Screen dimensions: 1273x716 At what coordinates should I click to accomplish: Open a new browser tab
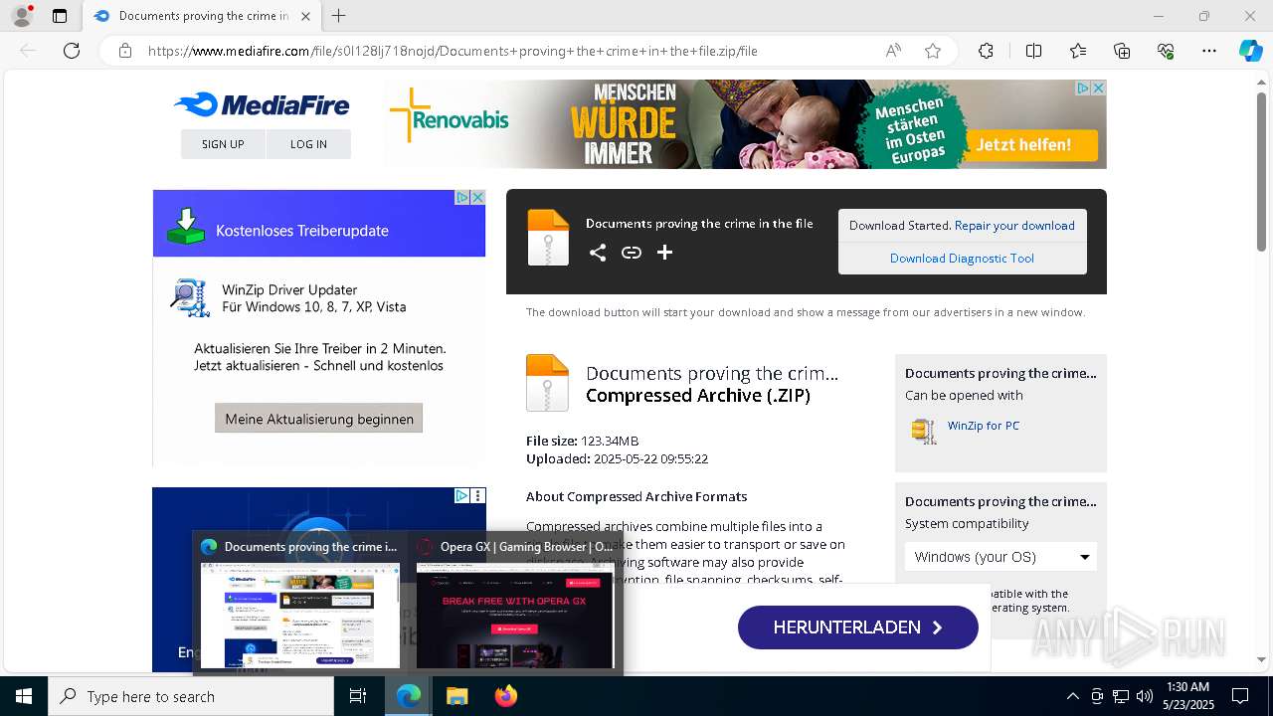339,16
